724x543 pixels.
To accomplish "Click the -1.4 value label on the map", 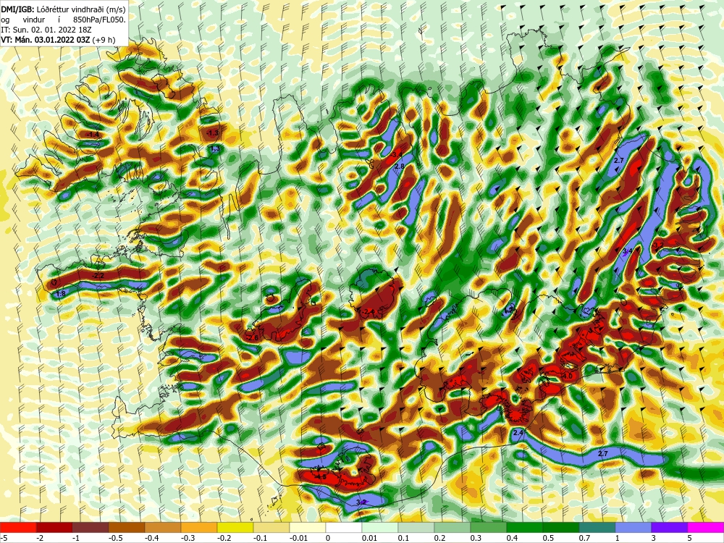I will (x=93, y=135).
